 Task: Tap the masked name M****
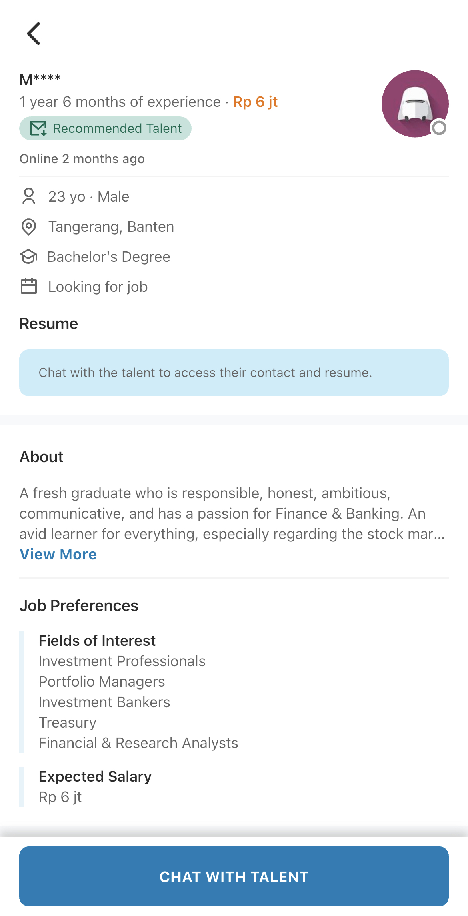[x=40, y=80]
